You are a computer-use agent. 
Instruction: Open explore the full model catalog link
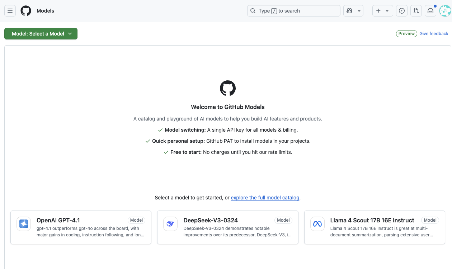click(265, 198)
